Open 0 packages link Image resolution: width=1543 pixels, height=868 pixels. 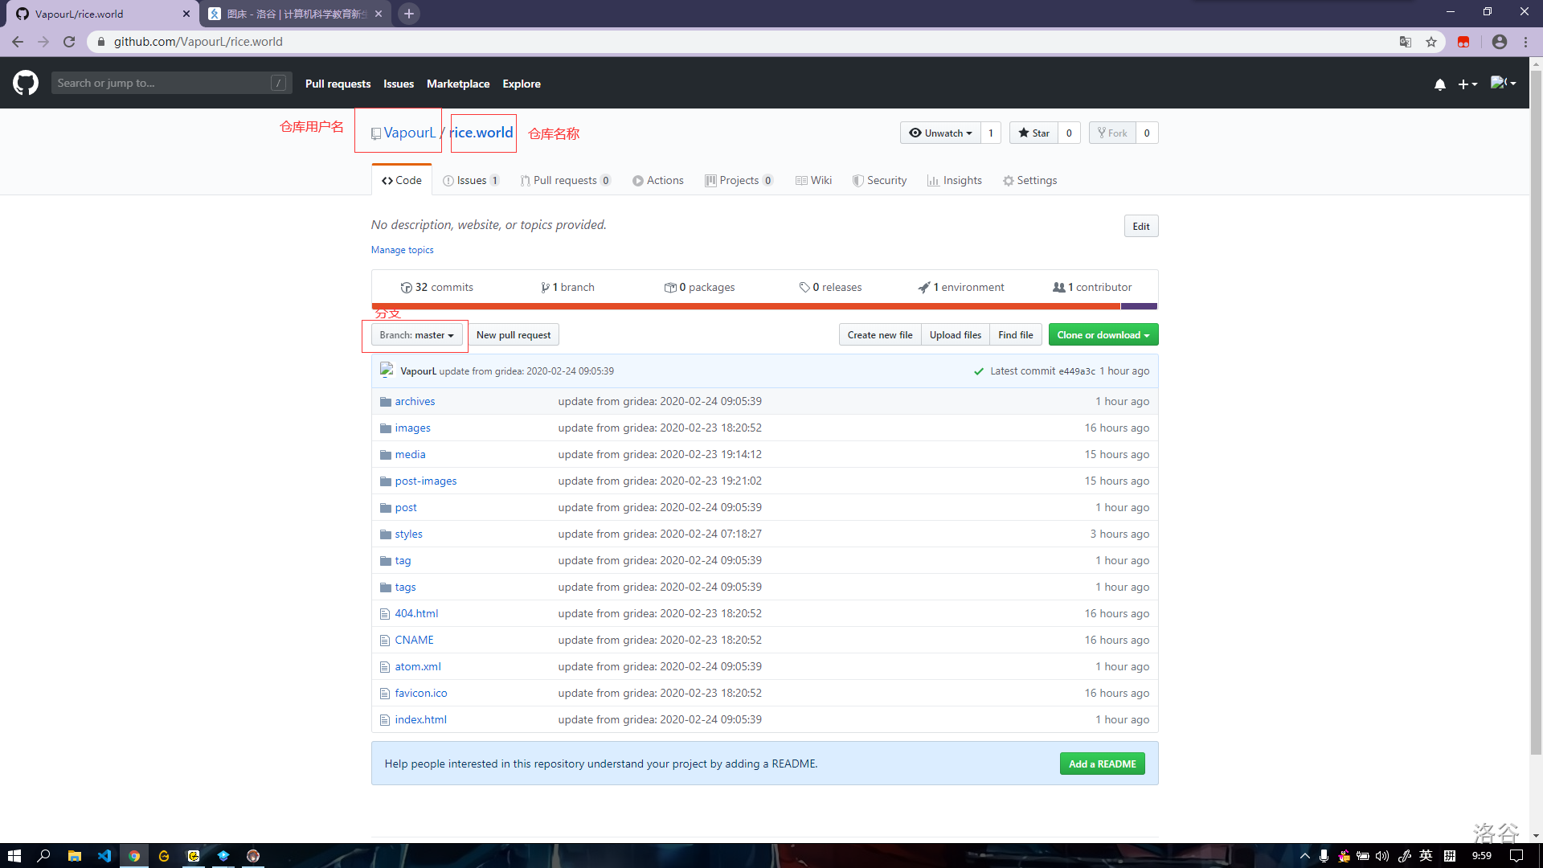tap(699, 287)
